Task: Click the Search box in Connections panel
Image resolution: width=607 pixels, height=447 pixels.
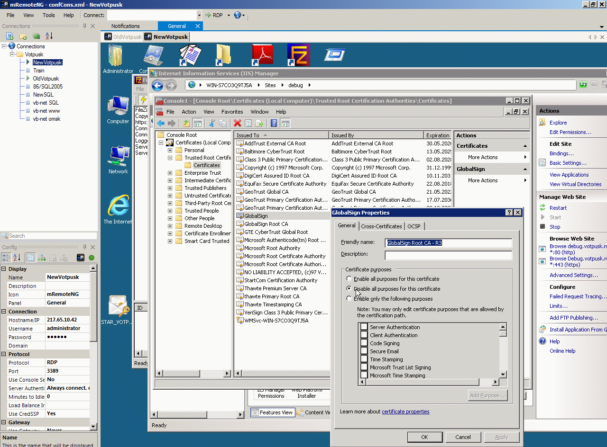Action: coord(52,236)
